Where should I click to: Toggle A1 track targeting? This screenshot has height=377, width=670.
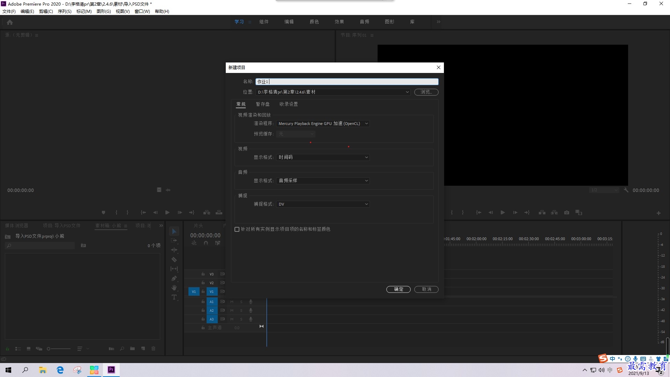click(x=211, y=302)
